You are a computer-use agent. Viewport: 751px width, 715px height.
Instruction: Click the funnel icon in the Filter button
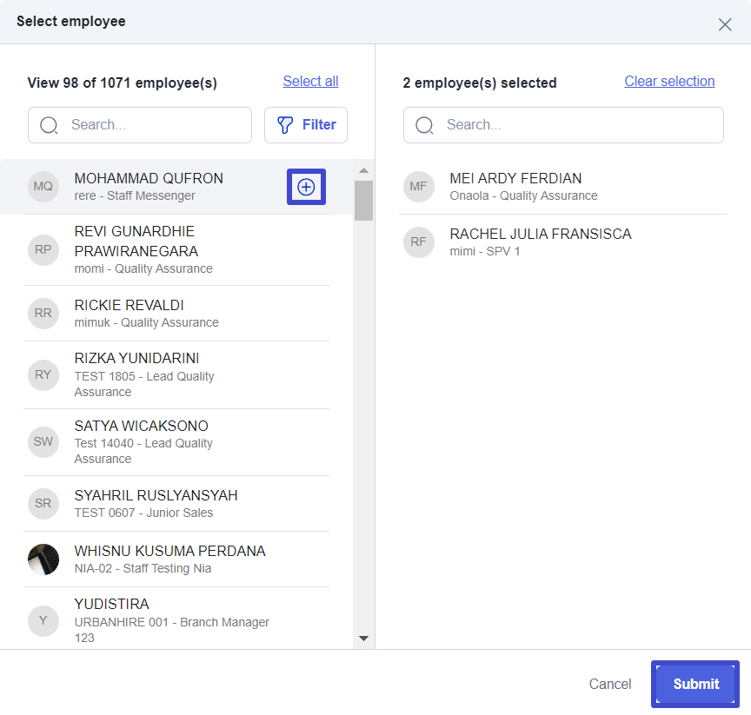285,125
